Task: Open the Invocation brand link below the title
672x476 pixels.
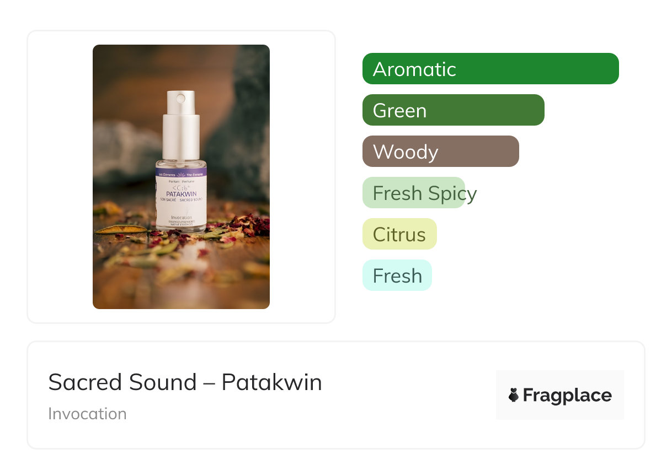Action: pos(87,414)
